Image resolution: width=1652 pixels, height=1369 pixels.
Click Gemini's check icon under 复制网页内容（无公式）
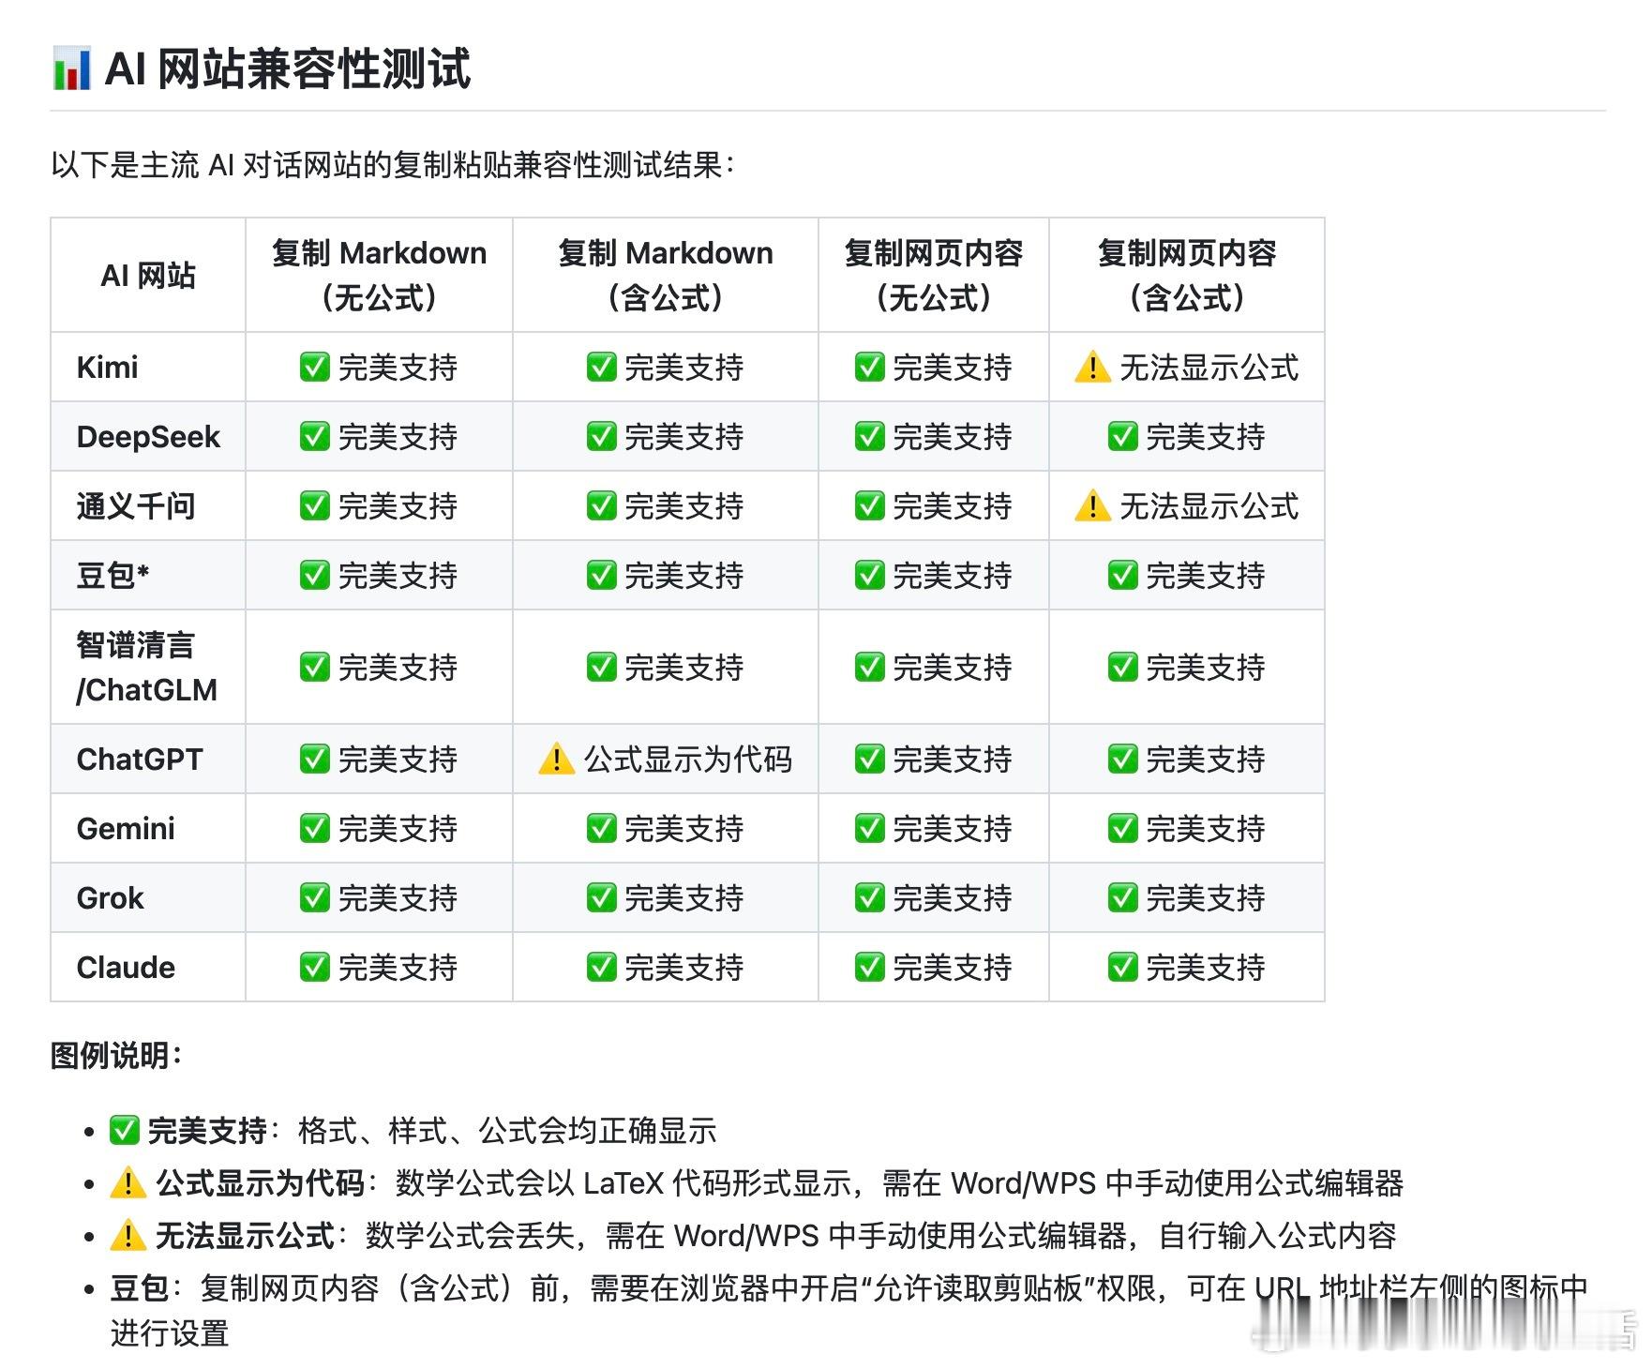point(870,828)
